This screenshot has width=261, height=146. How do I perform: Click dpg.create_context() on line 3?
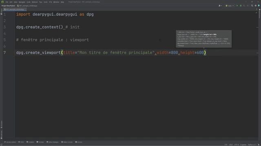click(x=40, y=27)
